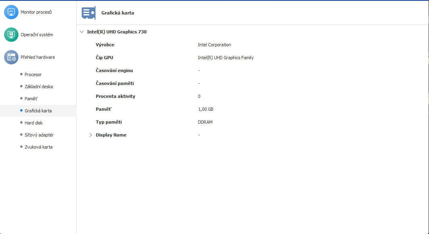Click the Grafická karta header icon

pos(89,13)
